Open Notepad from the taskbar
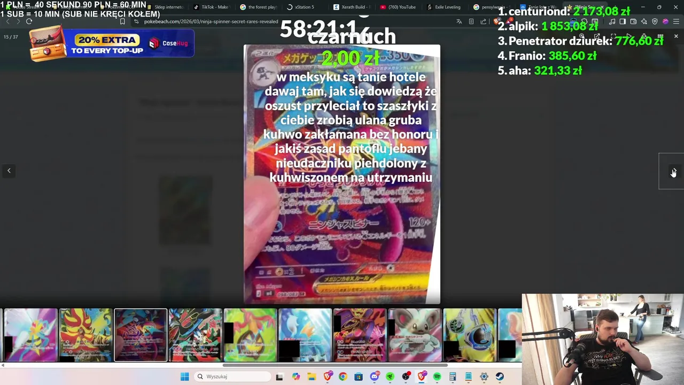Viewport: 684px width, 385px height. tap(469, 376)
